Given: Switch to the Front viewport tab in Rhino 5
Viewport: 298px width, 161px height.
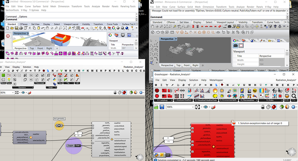Looking at the screenshot, I should coord(40,48).
